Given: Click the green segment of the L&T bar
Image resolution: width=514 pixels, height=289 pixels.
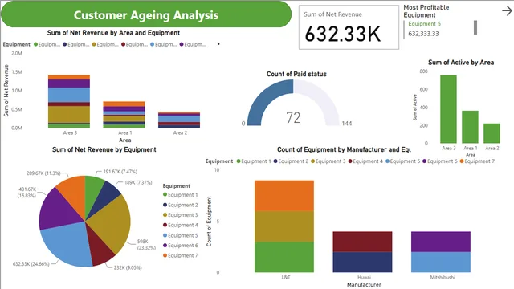Looking at the screenshot, I should click(284, 257).
